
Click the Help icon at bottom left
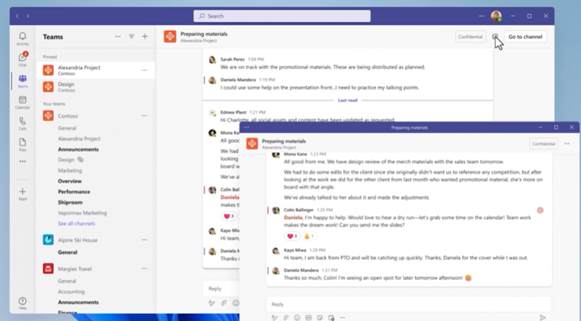pos(22,303)
